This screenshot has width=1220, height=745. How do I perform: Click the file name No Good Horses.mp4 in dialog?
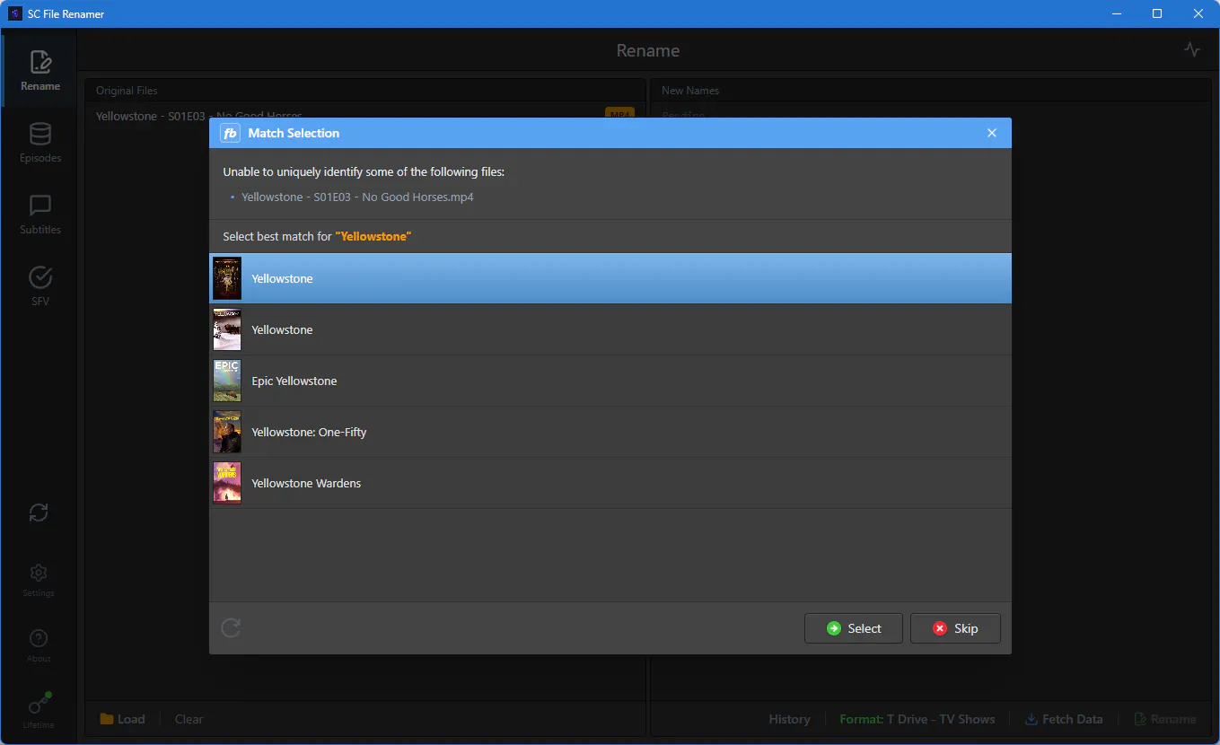coord(357,197)
